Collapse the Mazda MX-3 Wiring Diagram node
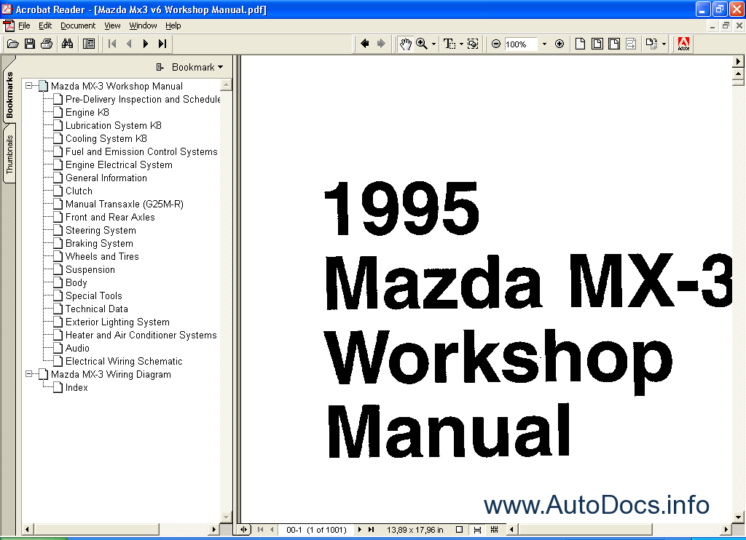 click(28, 374)
